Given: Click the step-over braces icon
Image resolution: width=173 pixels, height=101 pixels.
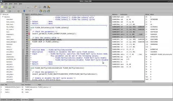Looking at the screenshot, I should (45, 11).
